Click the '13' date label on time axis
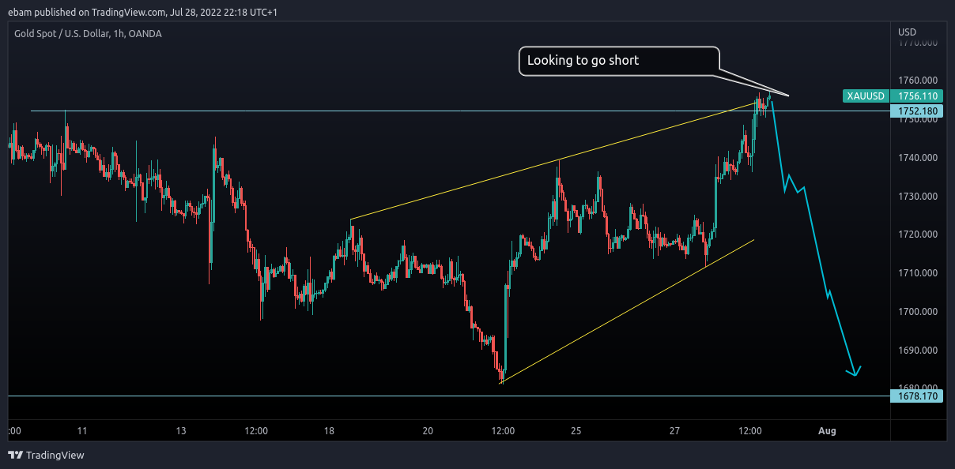955x469 pixels. coord(181,431)
